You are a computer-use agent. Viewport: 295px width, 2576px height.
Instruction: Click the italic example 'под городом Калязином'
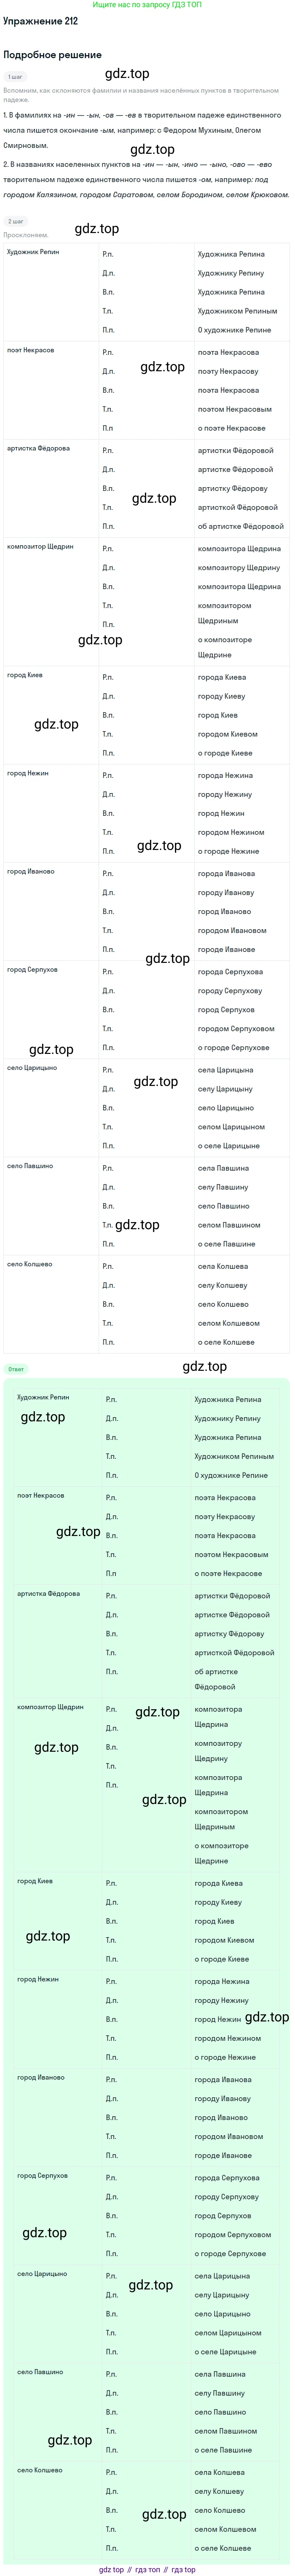click(50, 194)
